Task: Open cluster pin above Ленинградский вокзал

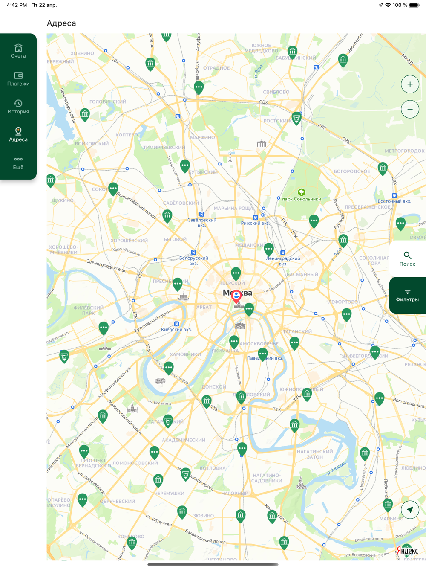Action: [x=269, y=250]
